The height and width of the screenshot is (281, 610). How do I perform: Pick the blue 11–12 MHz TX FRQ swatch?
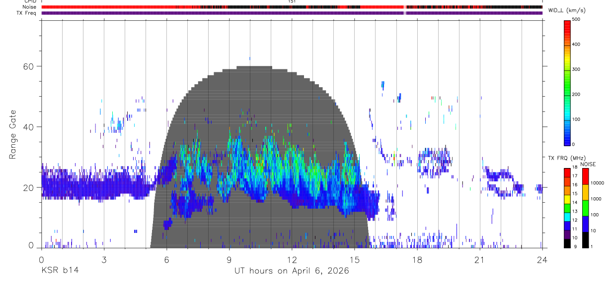[567, 225]
